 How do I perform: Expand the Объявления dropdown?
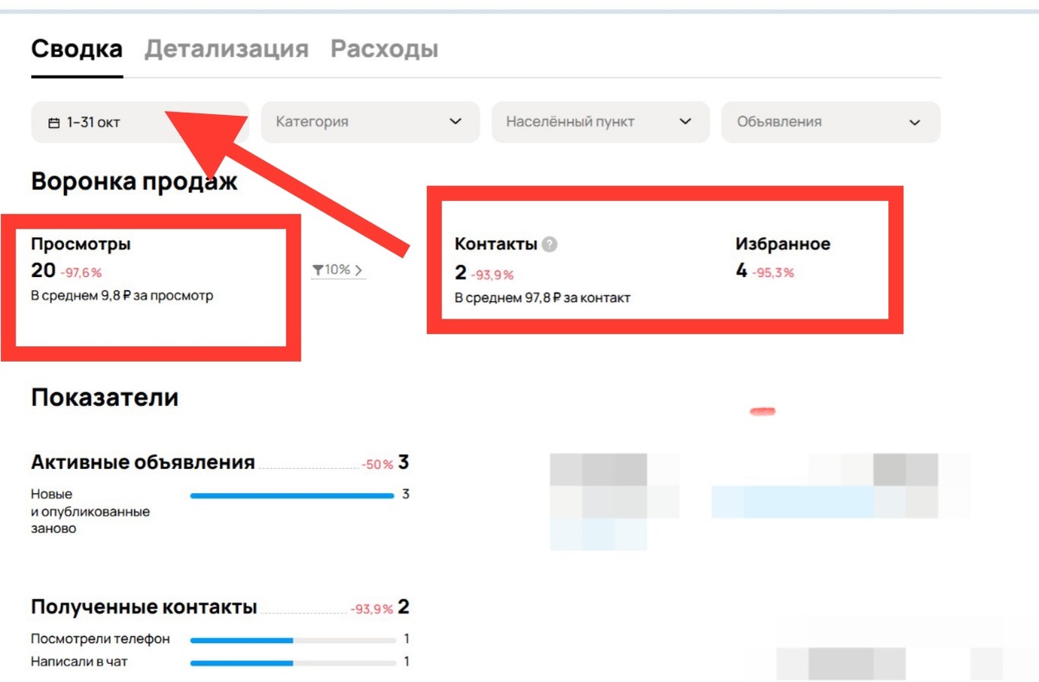pos(831,122)
